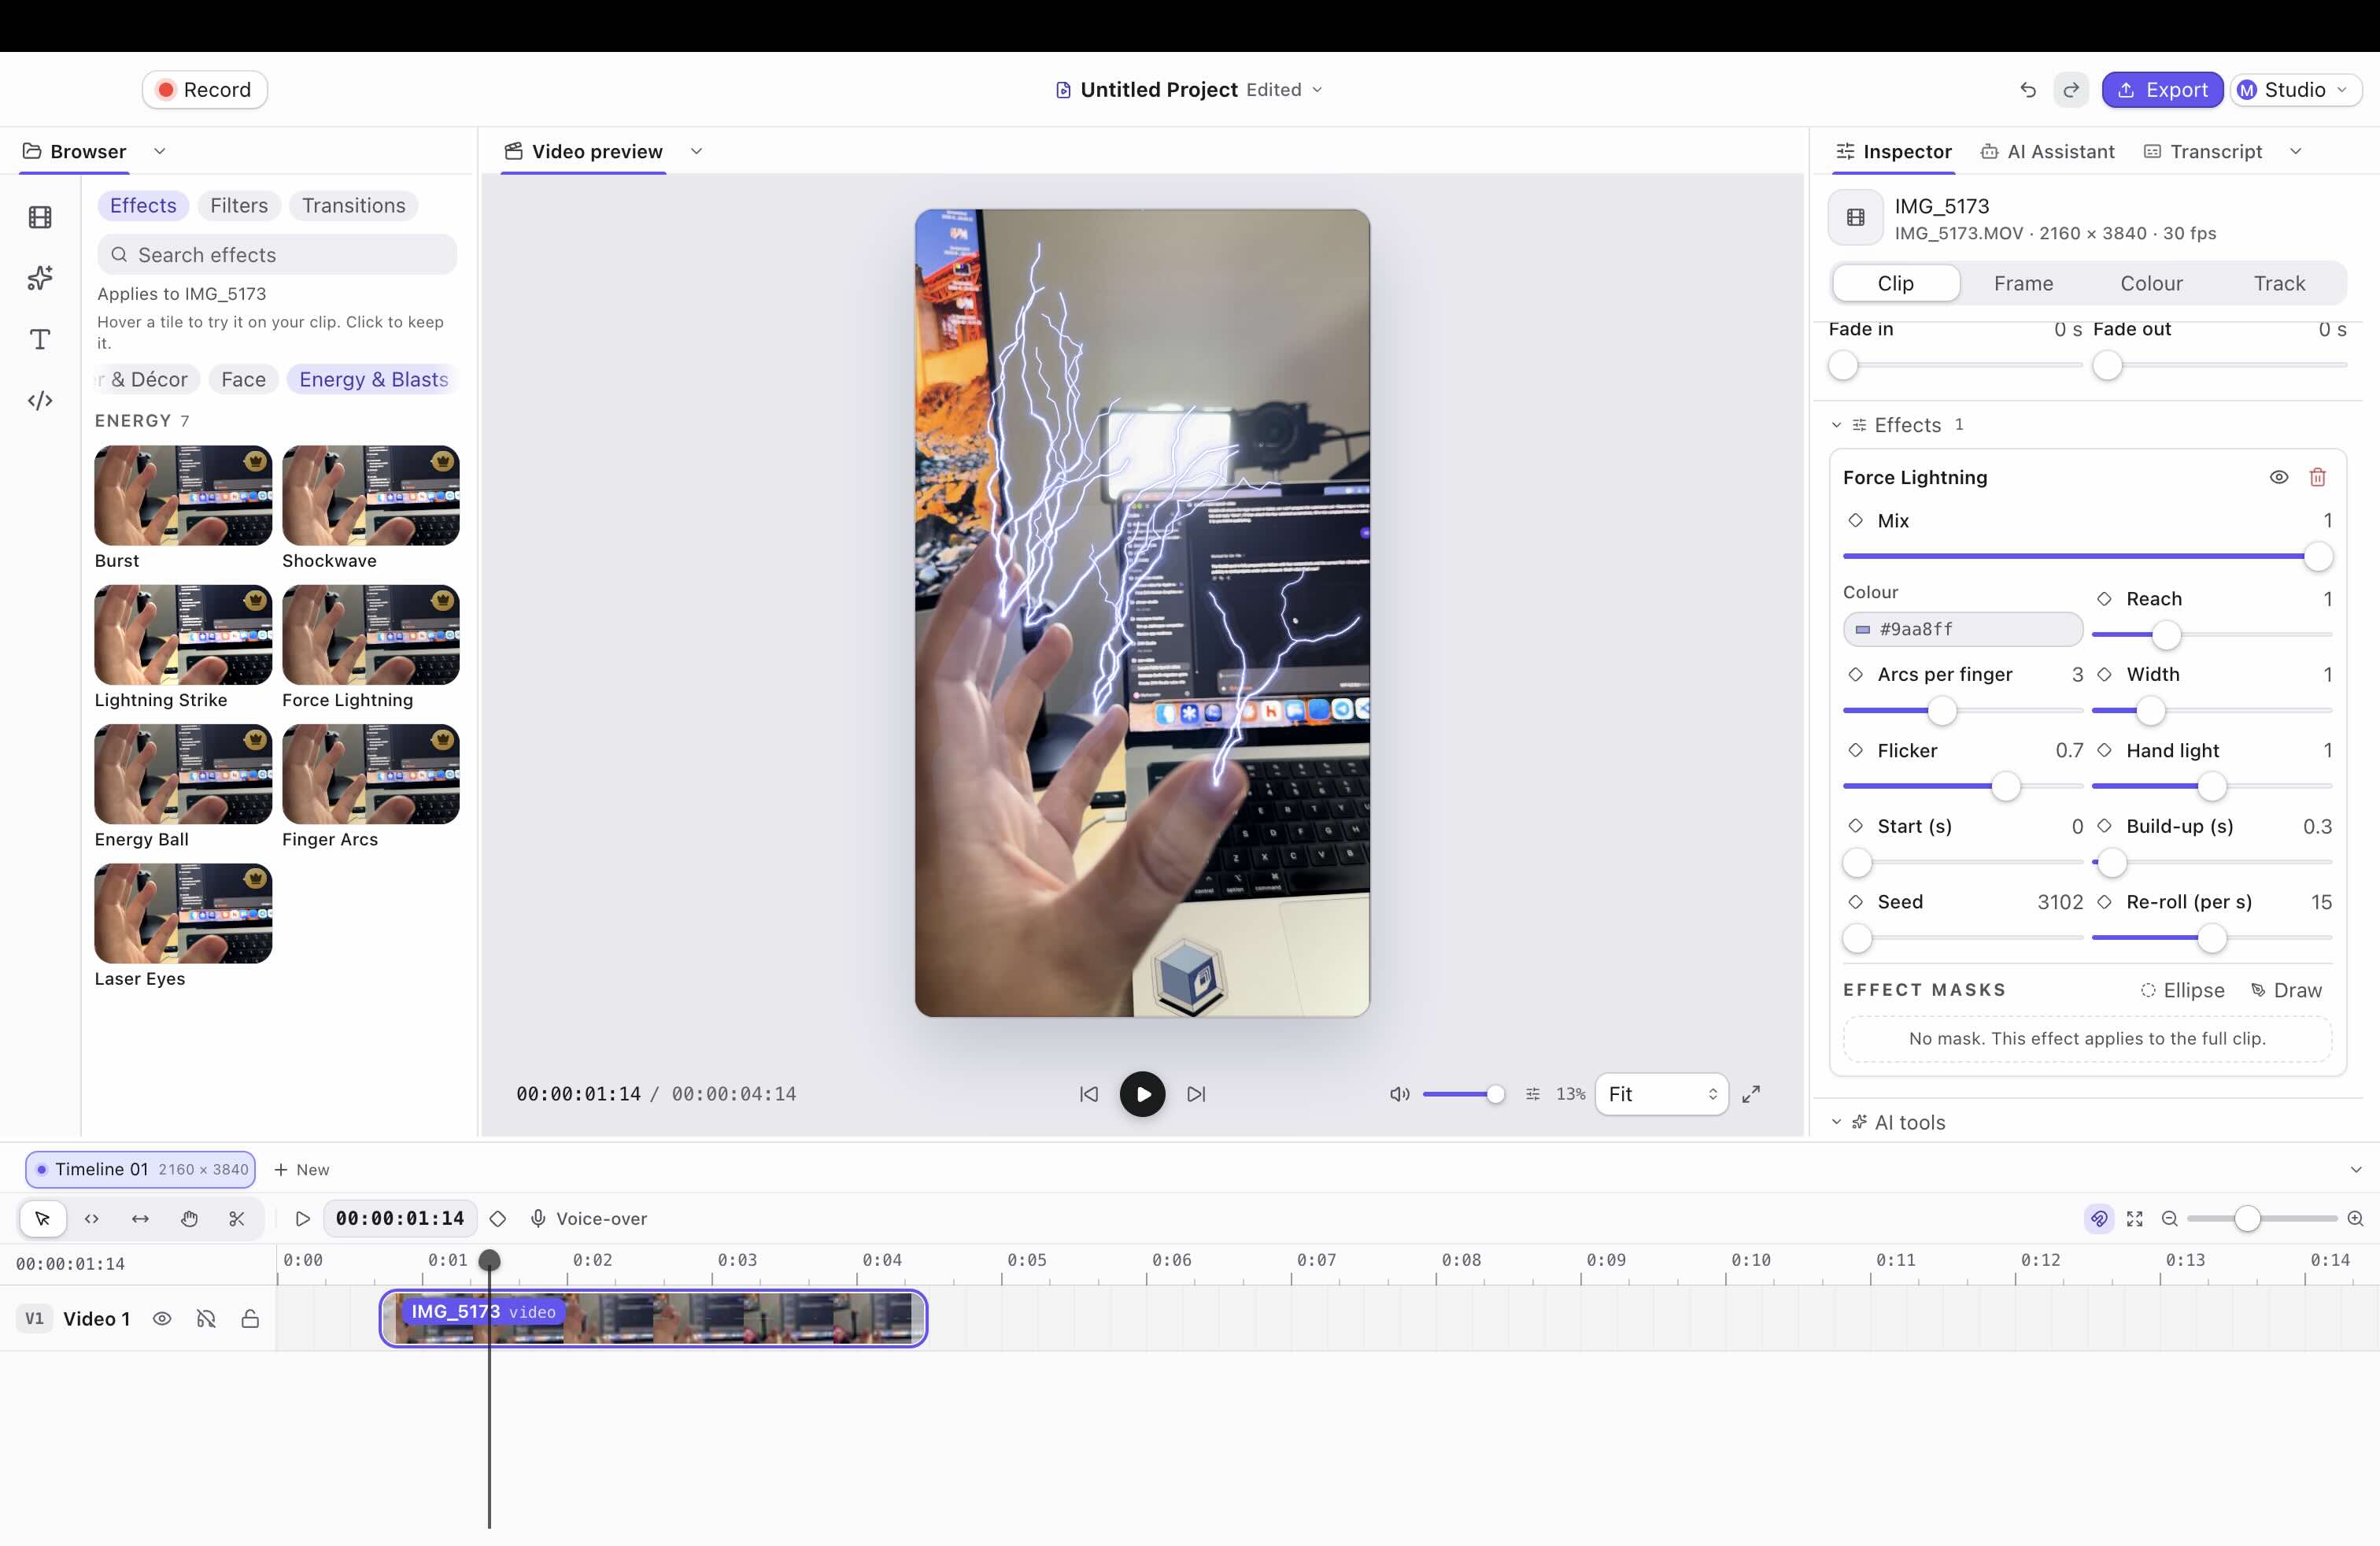Open the text tool sidebar icon
2380x1546 pixels.
40,339
